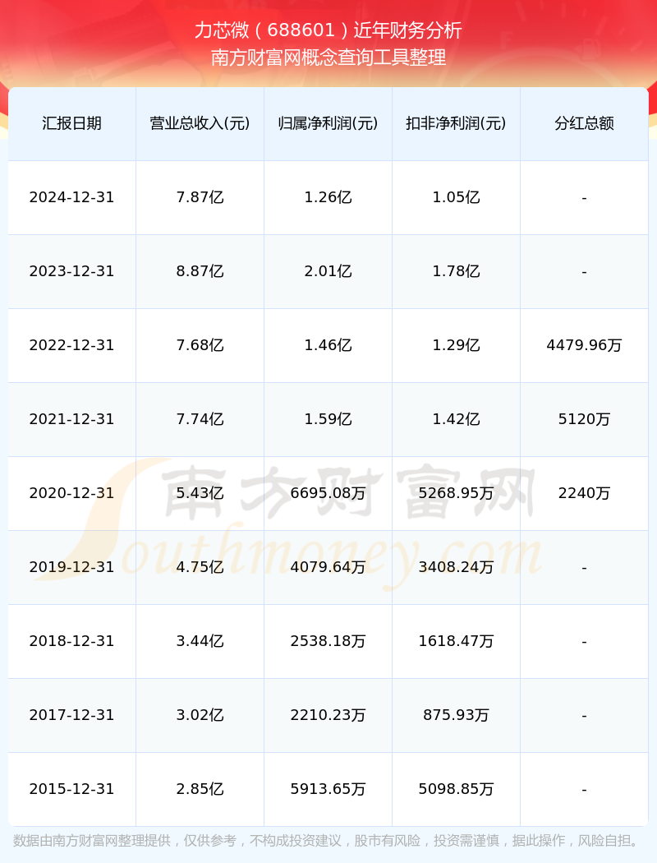
Task: Click the revenue value 5.43亿
Action: (200, 493)
